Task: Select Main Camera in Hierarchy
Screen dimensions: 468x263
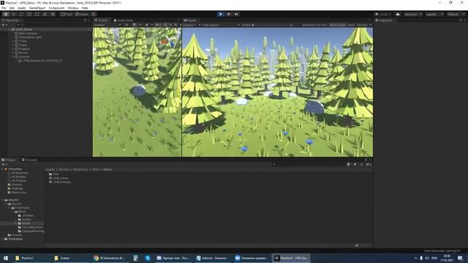Action: point(28,34)
